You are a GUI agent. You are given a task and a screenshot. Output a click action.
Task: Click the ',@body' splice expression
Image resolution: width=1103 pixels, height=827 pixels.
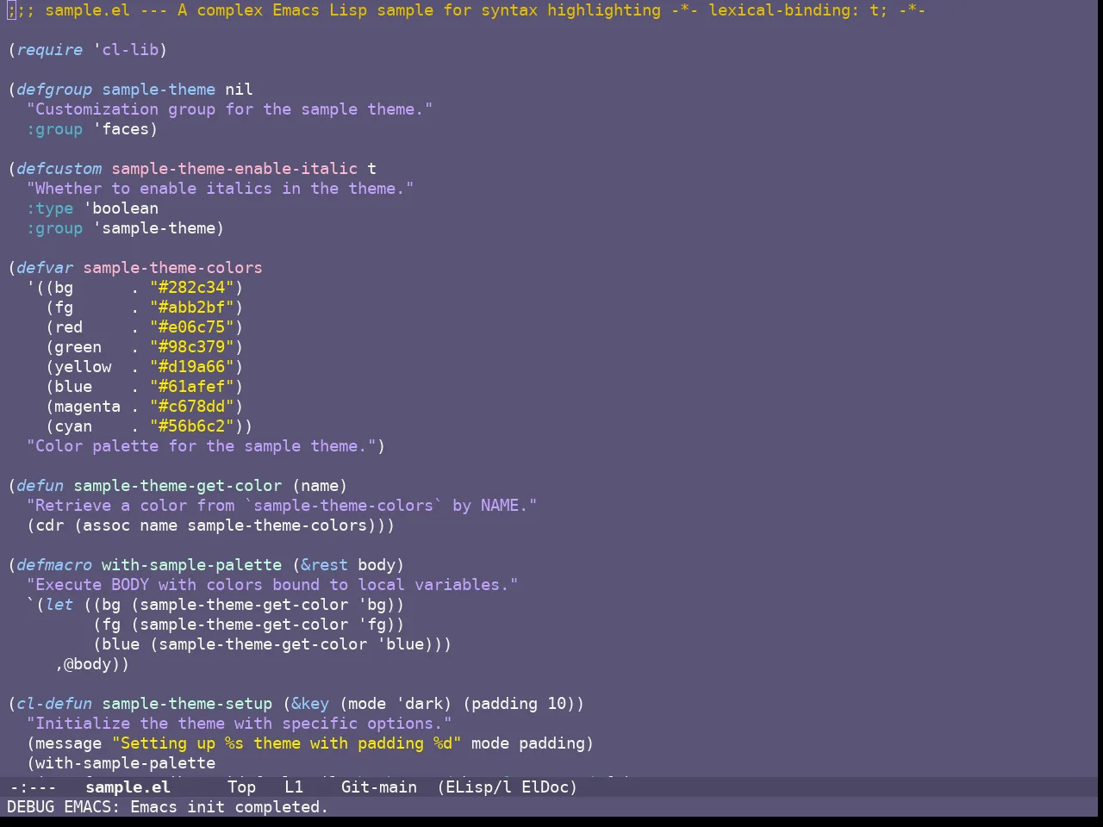click(x=87, y=664)
